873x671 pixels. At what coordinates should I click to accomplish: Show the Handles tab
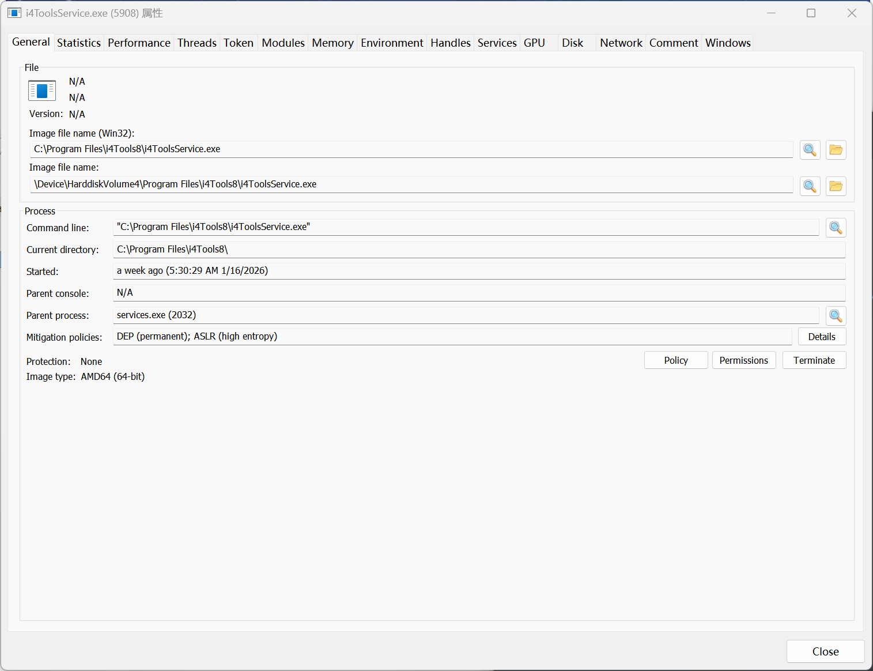[x=450, y=43]
